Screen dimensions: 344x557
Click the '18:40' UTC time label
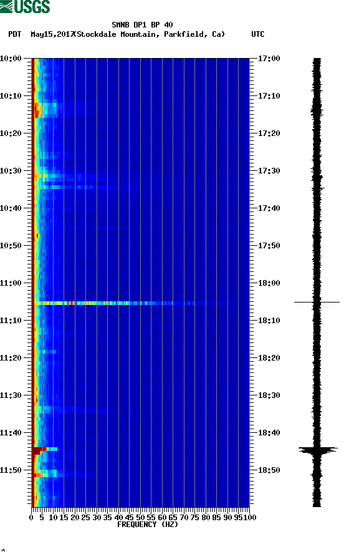pos(269,433)
